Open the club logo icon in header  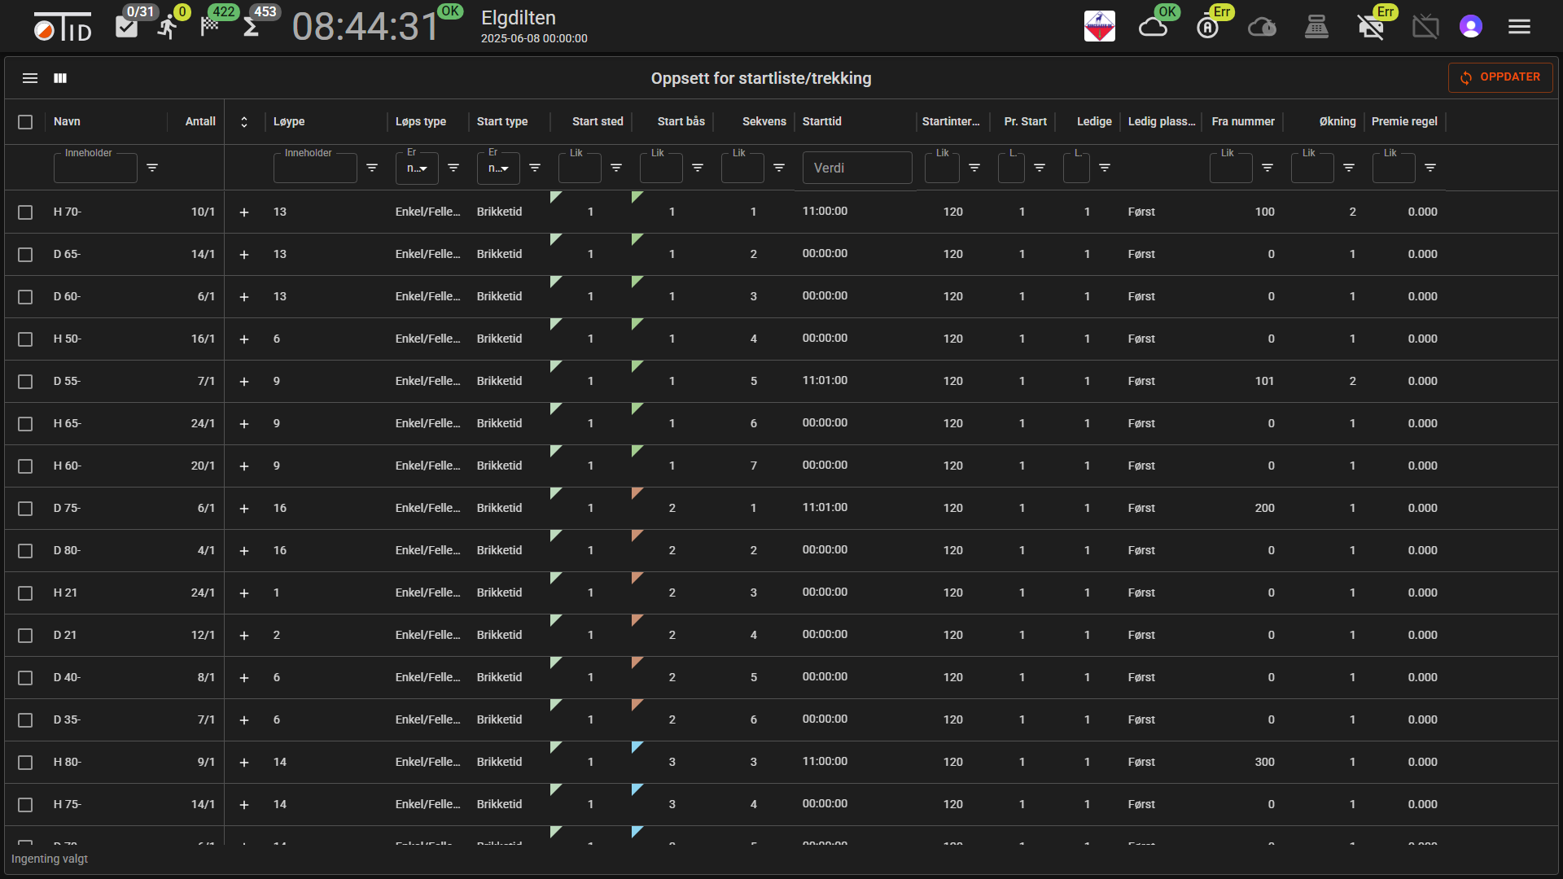(x=1099, y=26)
